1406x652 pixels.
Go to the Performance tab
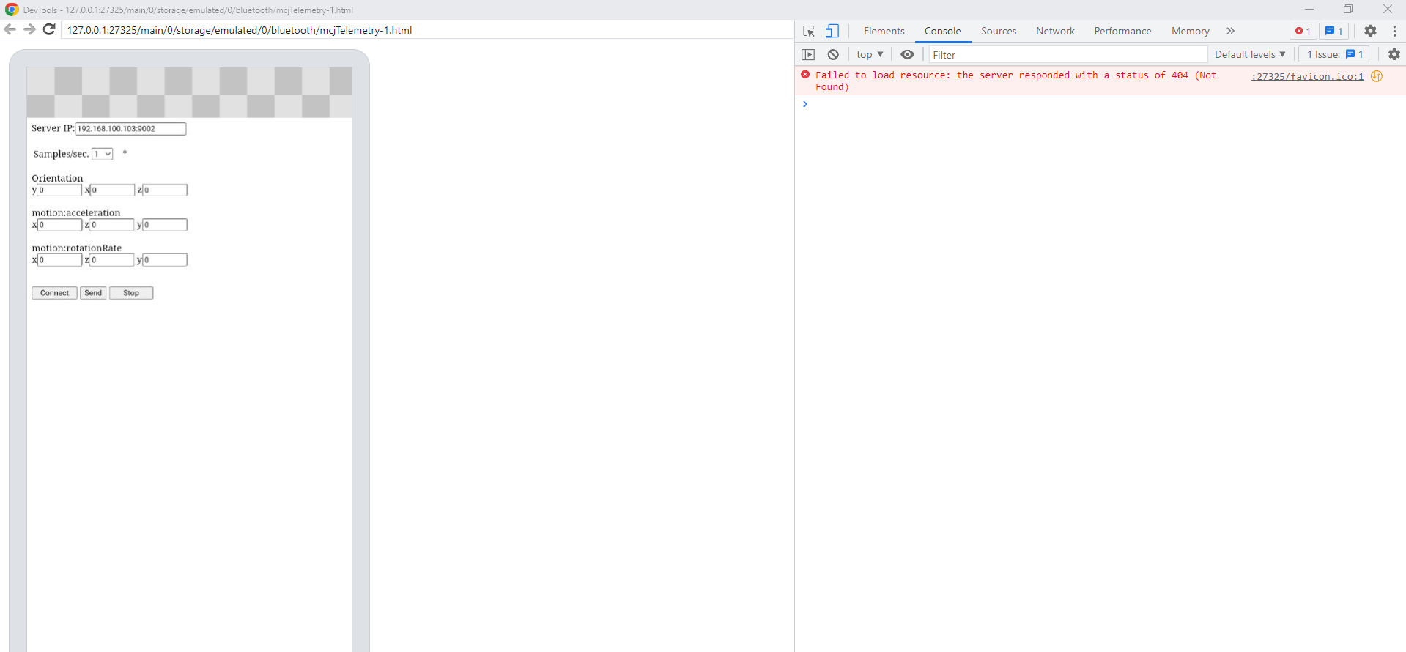pyautogui.click(x=1122, y=31)
